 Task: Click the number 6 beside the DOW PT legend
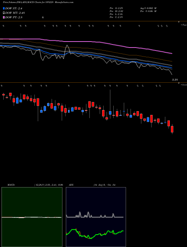[x=43, y=17]
